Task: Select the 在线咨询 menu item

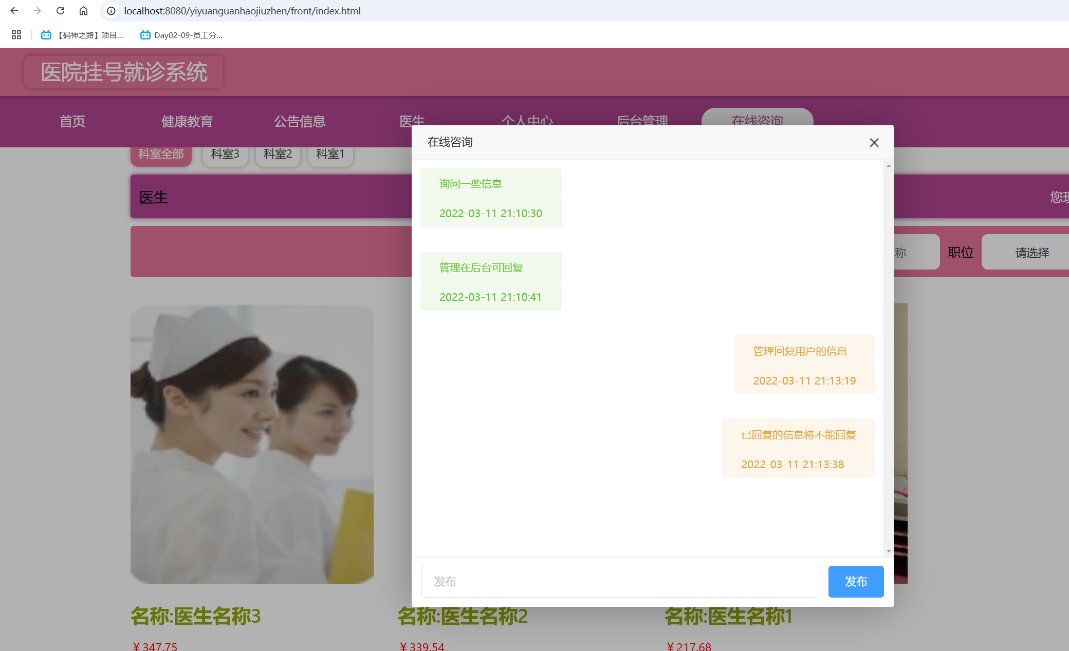Action: (x=758, y=117)
